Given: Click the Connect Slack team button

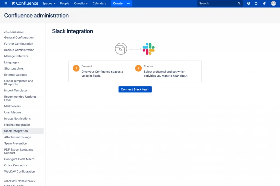Looking at the screenshot, I should (x=135, y=89).
